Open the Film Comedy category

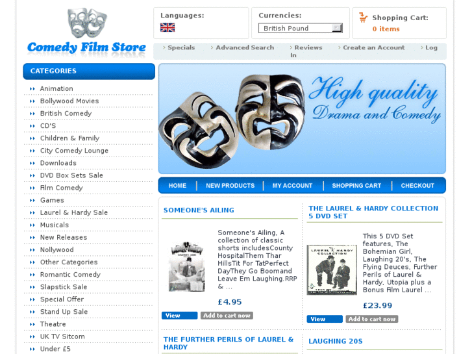click(x=62, y=188)
